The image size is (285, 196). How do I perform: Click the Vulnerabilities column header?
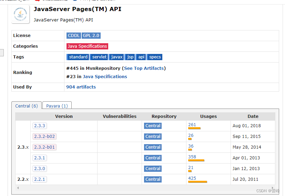tap(120, 116)
